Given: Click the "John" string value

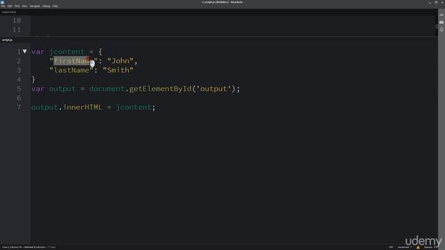Looking at the screenshot, I should (120, 61).
